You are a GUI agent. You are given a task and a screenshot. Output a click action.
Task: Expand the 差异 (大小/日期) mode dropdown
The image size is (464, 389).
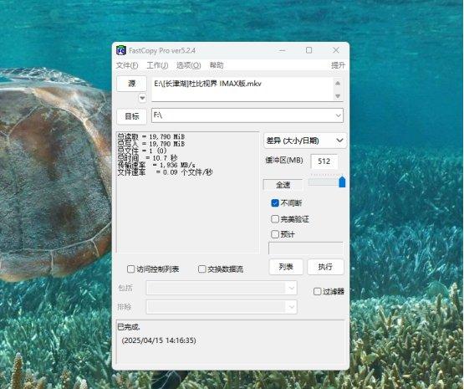(x=305, y=141)
